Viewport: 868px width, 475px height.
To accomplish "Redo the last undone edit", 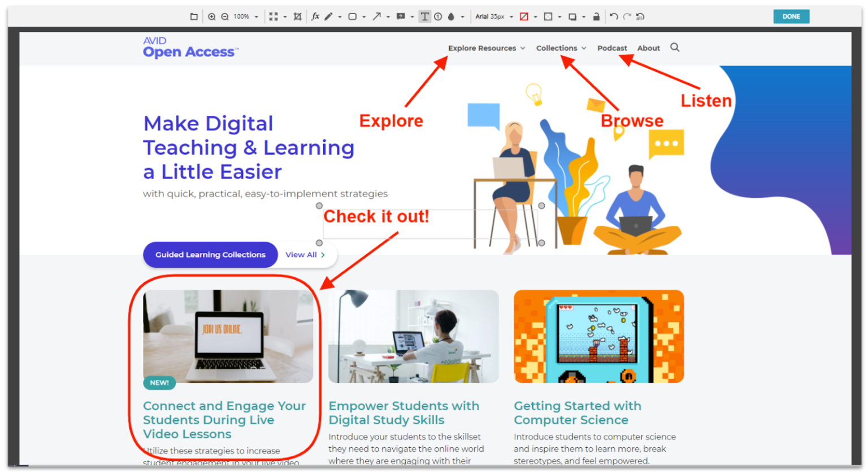I will tap(627, 17).
